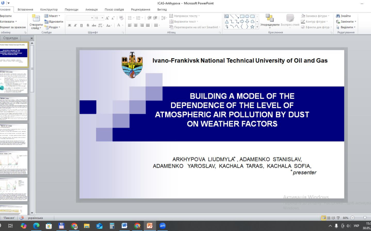
Task: Click Знайти (Find) button
Action: pos(343,16)
